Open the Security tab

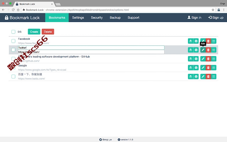point(97,17)
